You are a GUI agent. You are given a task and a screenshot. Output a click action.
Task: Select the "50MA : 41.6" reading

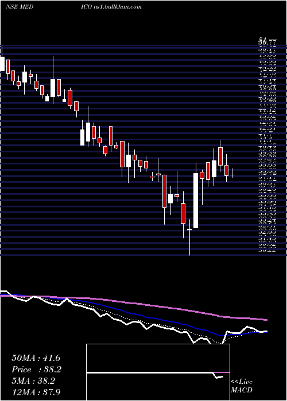36,358
